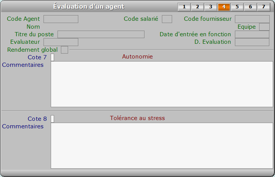Click the Titre du poste label
The image size is (275, 177).
34,34
